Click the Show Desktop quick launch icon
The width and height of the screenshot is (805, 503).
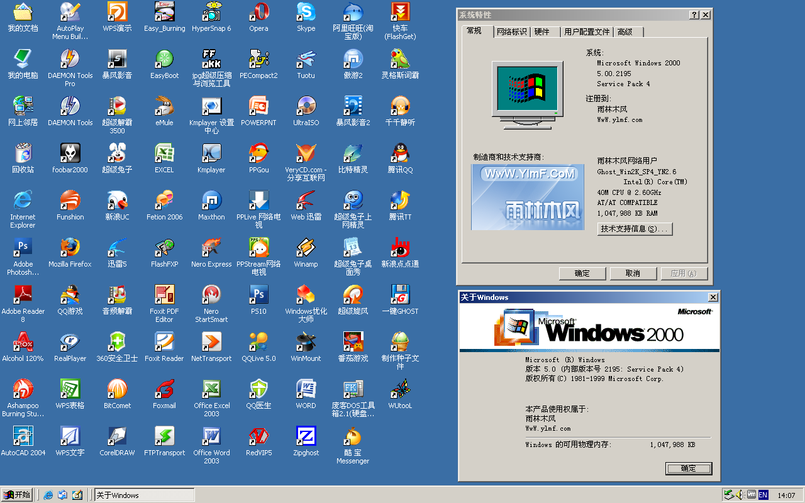(77, 495)
